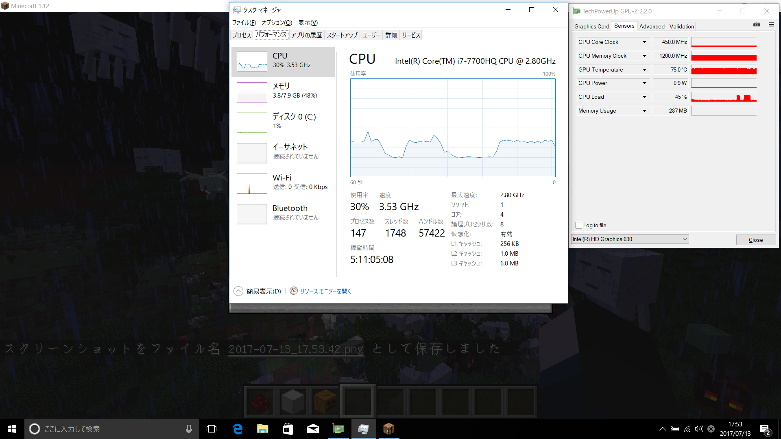This screenshot has width=781, height=439.
Task: Open the Intel HD Graphics 630 selector
Action: [630, 239]
